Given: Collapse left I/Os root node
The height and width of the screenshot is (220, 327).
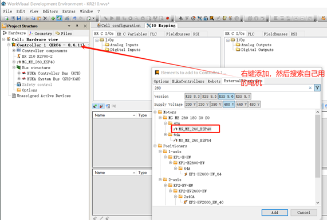Looking at the screenshot, I should (97, 40).
